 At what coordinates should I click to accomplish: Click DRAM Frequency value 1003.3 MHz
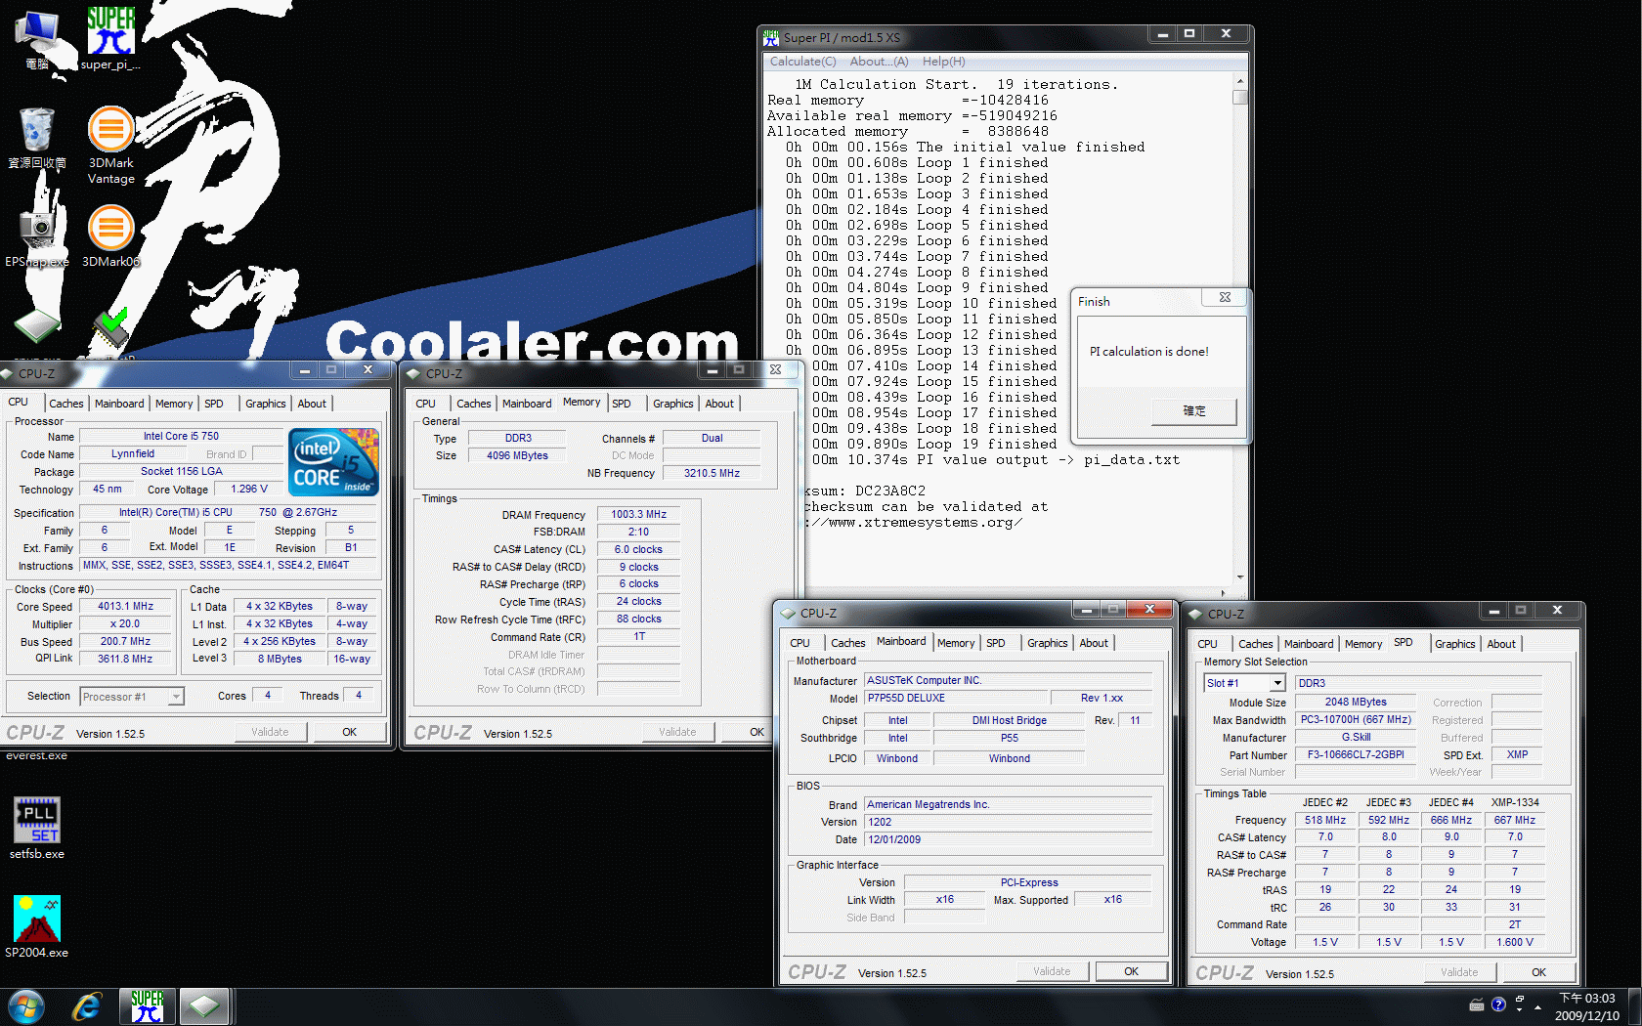(x=639, y=514)
